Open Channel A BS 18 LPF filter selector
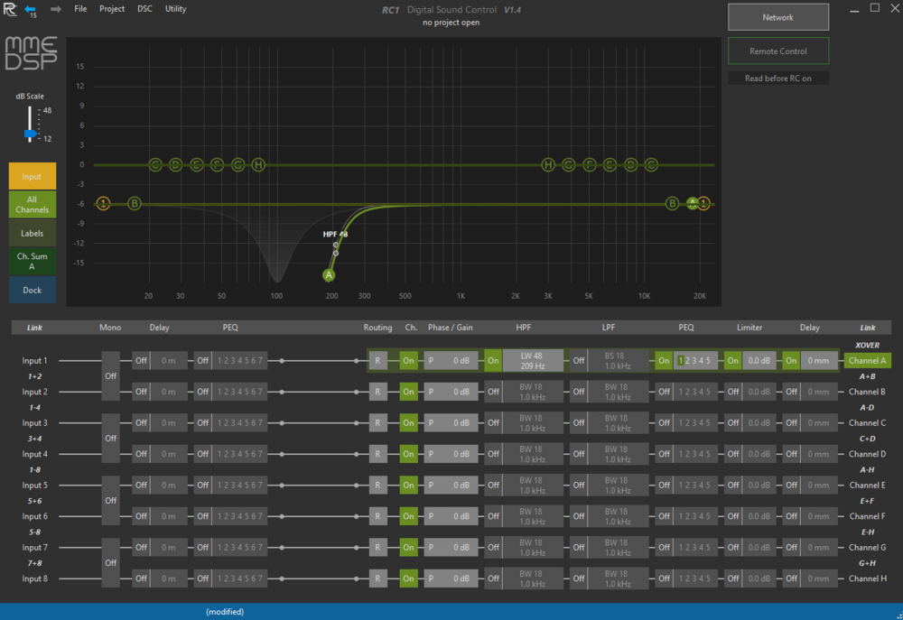This screenshot has height=620, width=903. click(x=618, y=361)
